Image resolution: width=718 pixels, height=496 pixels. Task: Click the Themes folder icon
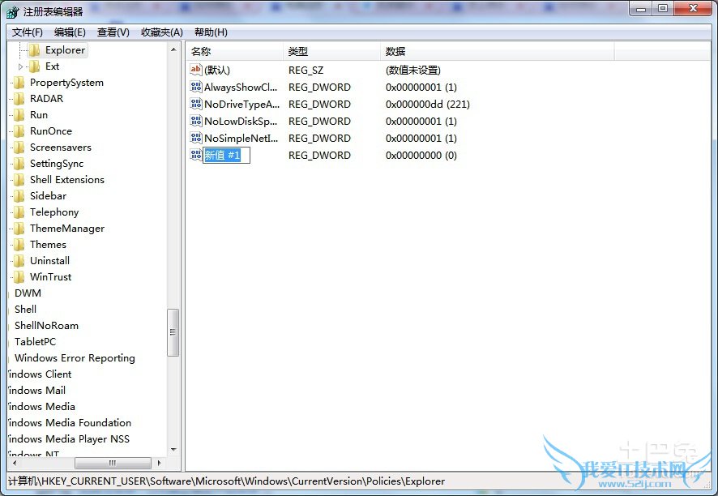click(19, 245)
